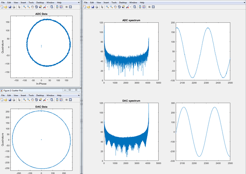Click New Figure icon in ADC Data window
Viewport: 246px width, 174px height.
point(2,7)
